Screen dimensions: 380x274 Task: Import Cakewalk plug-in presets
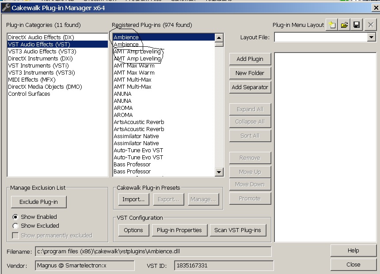point(133,199)
